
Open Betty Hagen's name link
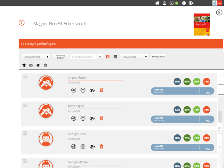point(76,106)
